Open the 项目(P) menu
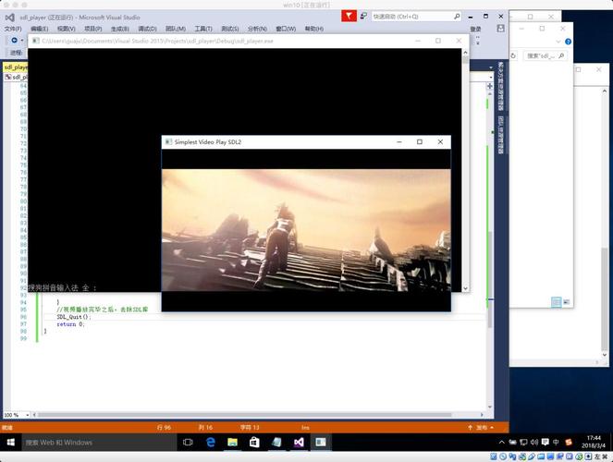The image size is (613, 462). (x=93, y=29)
